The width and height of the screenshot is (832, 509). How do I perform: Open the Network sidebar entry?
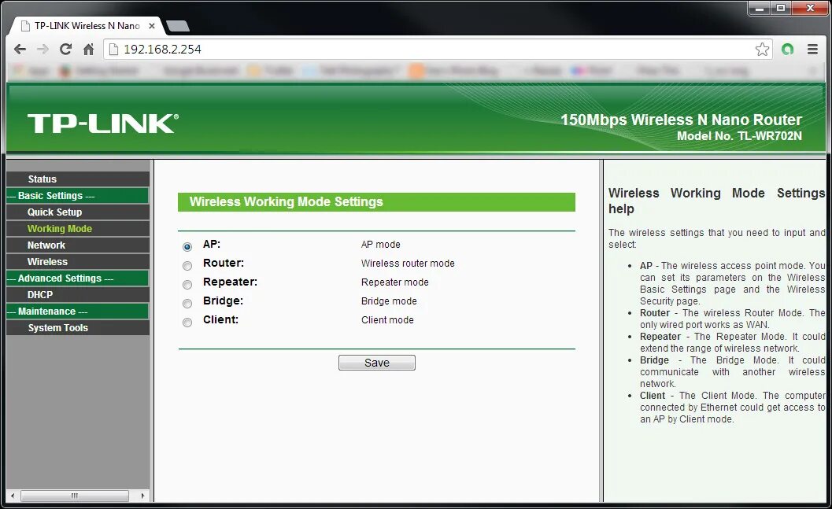(78, 245)
